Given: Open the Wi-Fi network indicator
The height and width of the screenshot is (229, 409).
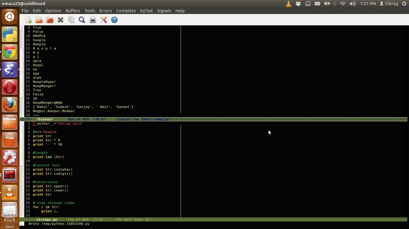Looking at the screenshot, I should [x=343, y=4].
